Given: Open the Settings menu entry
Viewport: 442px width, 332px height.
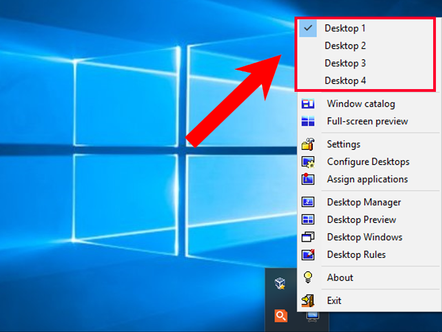Looking at the screenshot, I should (369, 144).
